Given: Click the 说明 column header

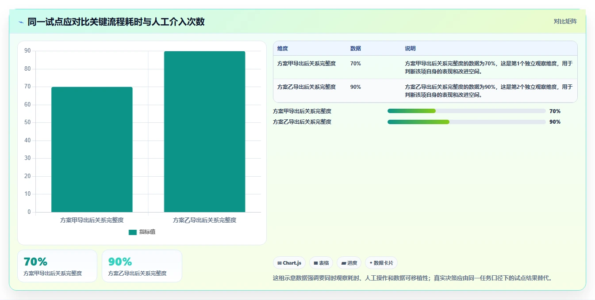Looking at the screenshot, I should point(410,49).
